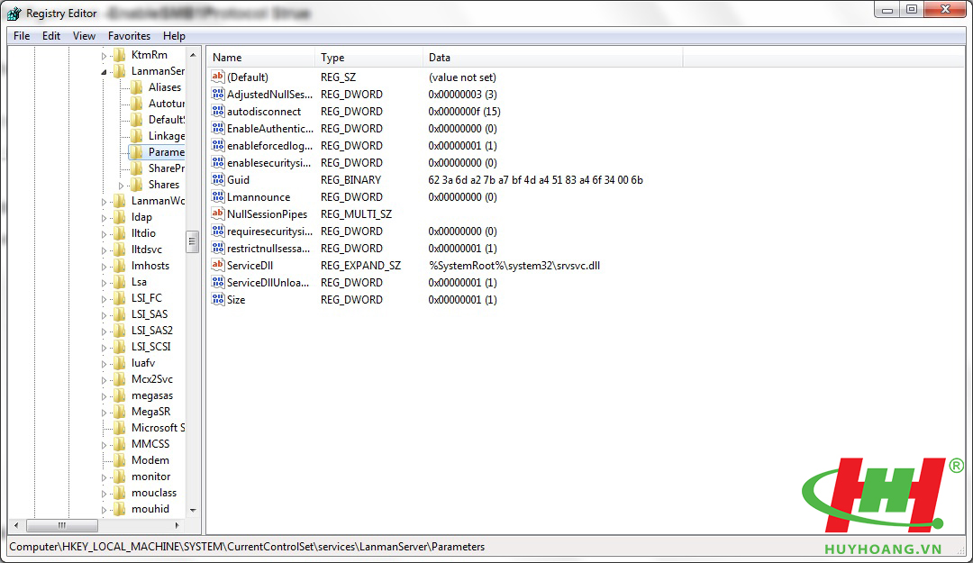The image size is (973, 563).
Task: Click the icon beside NullSessionPipes entry
Action: pos(217,214)
